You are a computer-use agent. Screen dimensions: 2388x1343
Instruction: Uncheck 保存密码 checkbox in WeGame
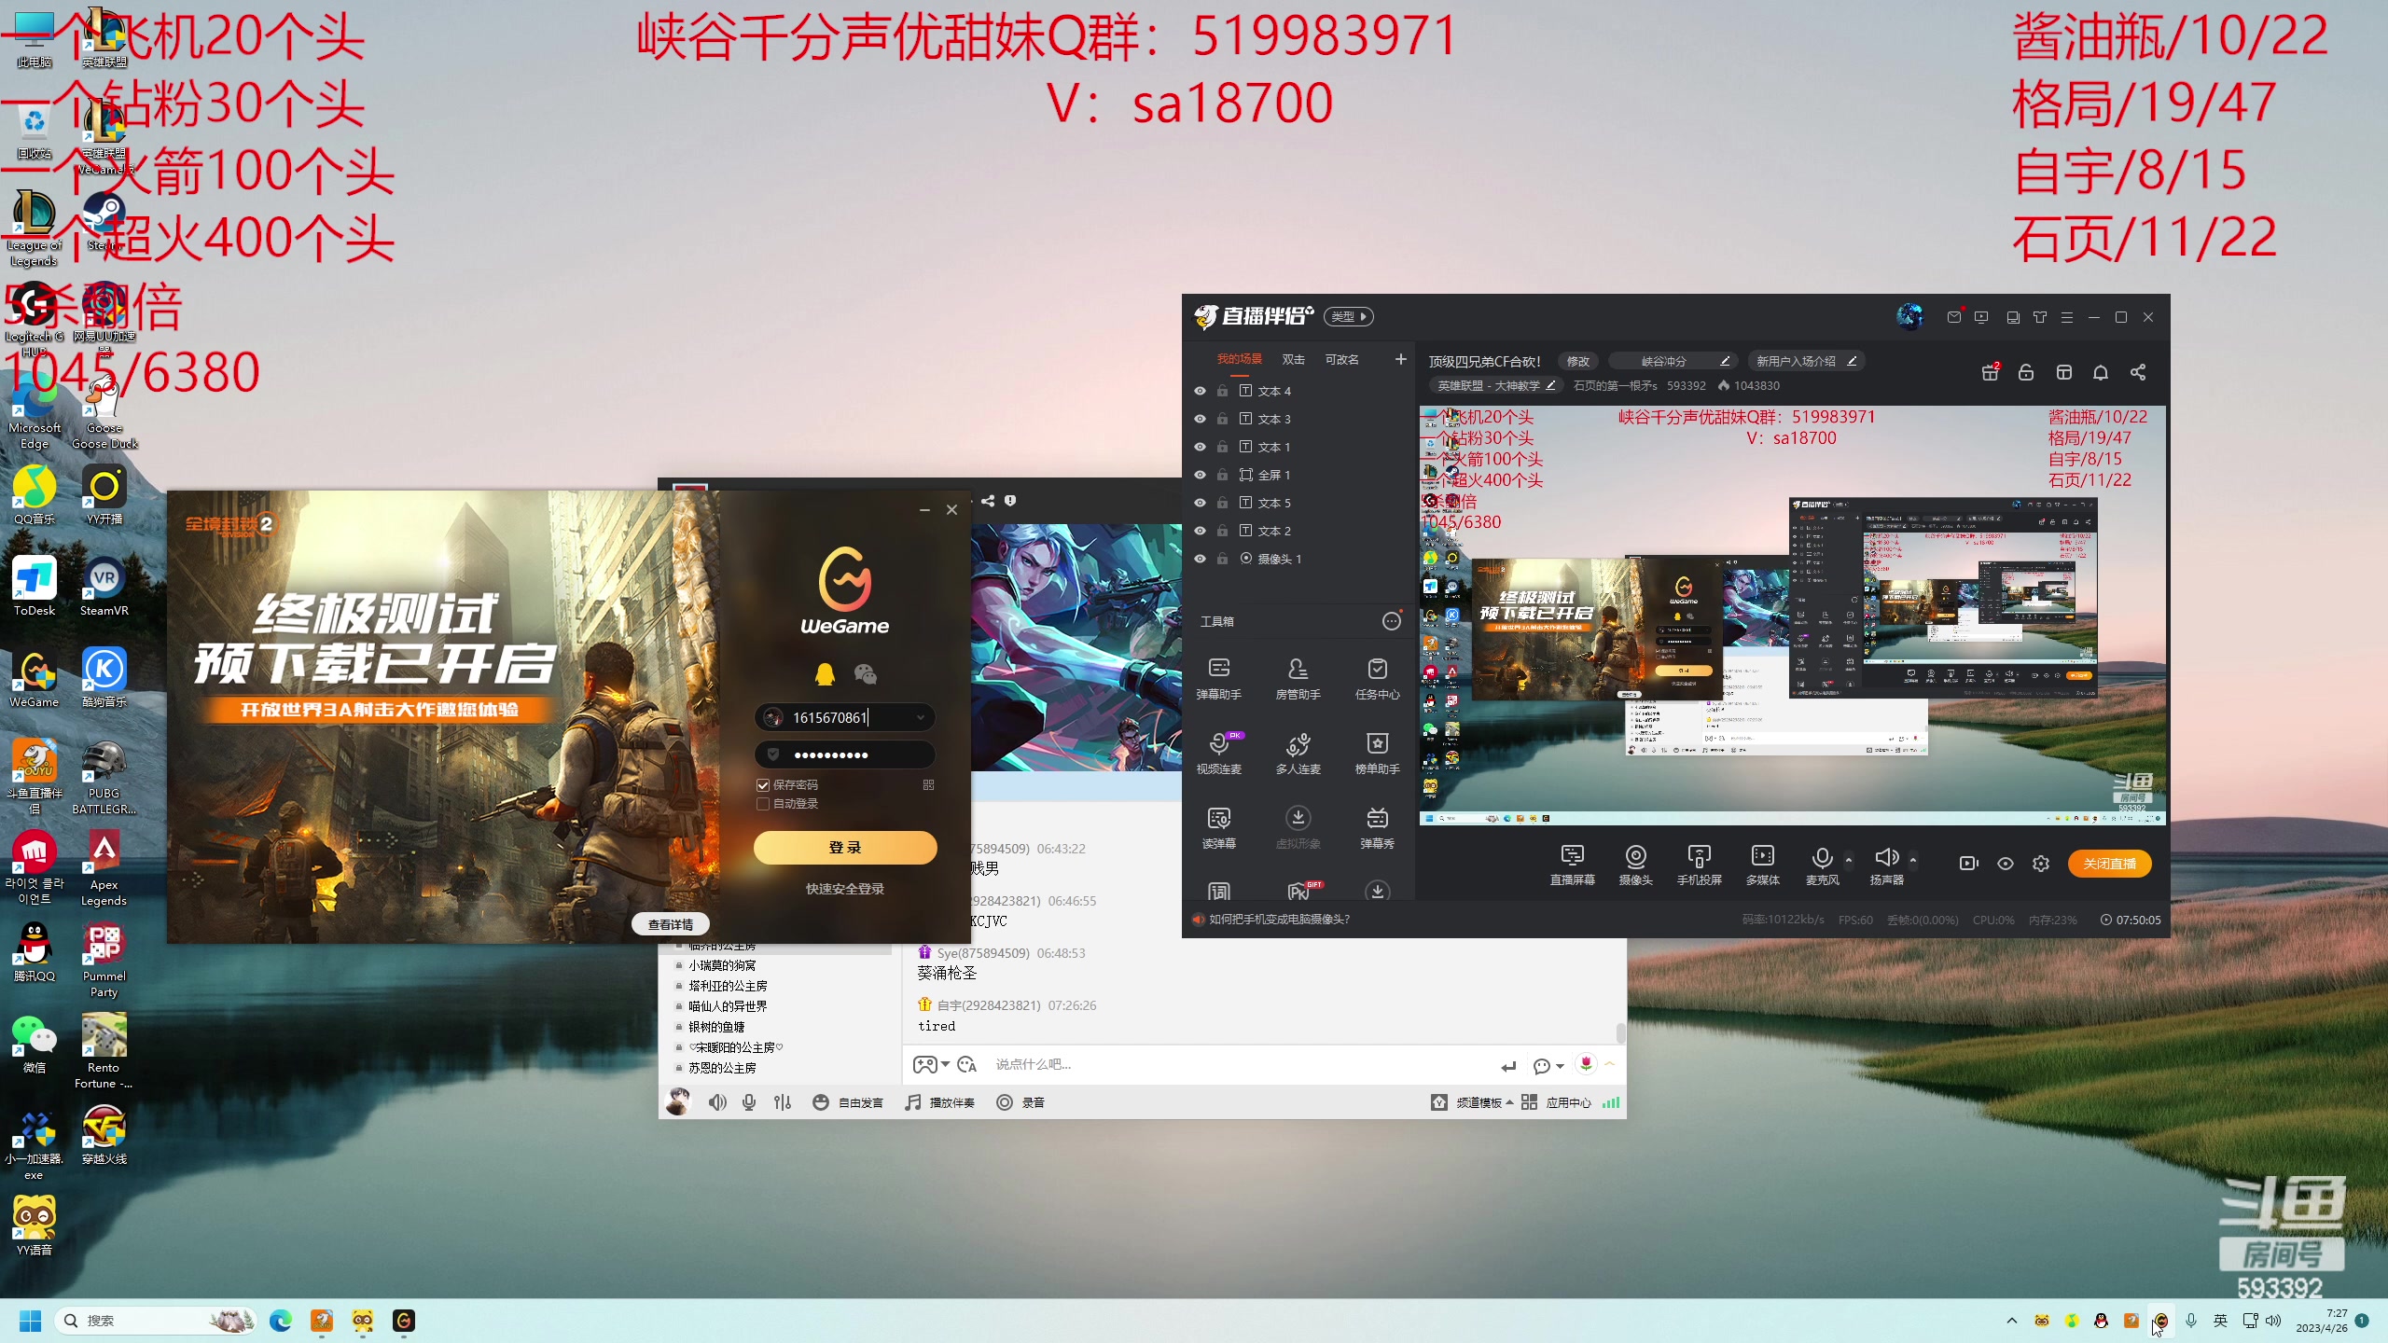point(763,784)
